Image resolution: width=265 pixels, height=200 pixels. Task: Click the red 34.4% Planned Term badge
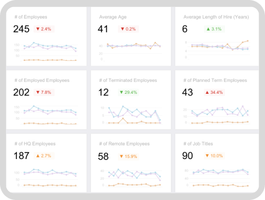coord(214,92)
